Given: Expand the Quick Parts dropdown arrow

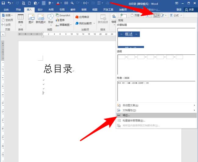Looking at the screenshot, I should (x=158, y=16).
